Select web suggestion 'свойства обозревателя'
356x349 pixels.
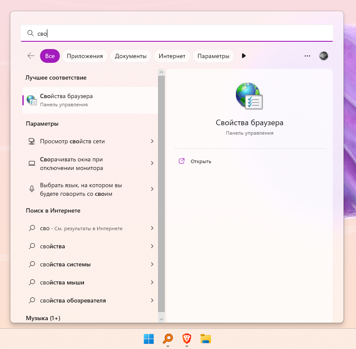pos(90,300)
